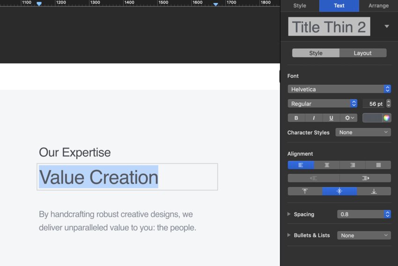Justify the text alignment

click(378, 165)
